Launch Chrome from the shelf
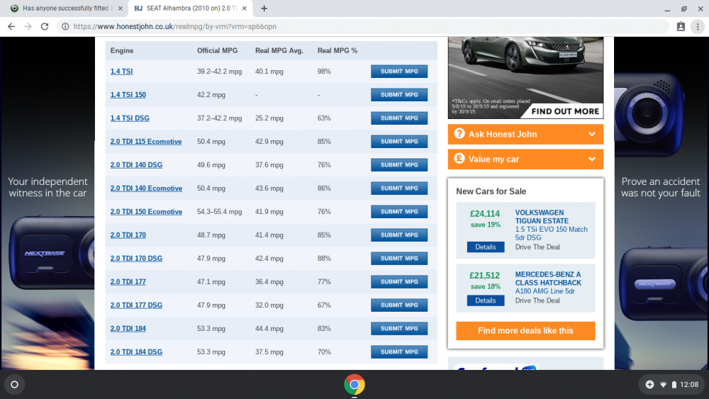Image resolution: width=709 pixels, height=399 pixels. click(354, 385)
